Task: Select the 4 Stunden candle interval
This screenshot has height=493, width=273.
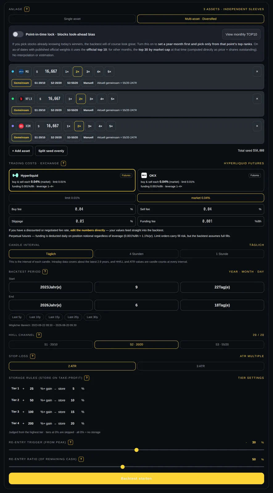Action: tap(136, 254)
